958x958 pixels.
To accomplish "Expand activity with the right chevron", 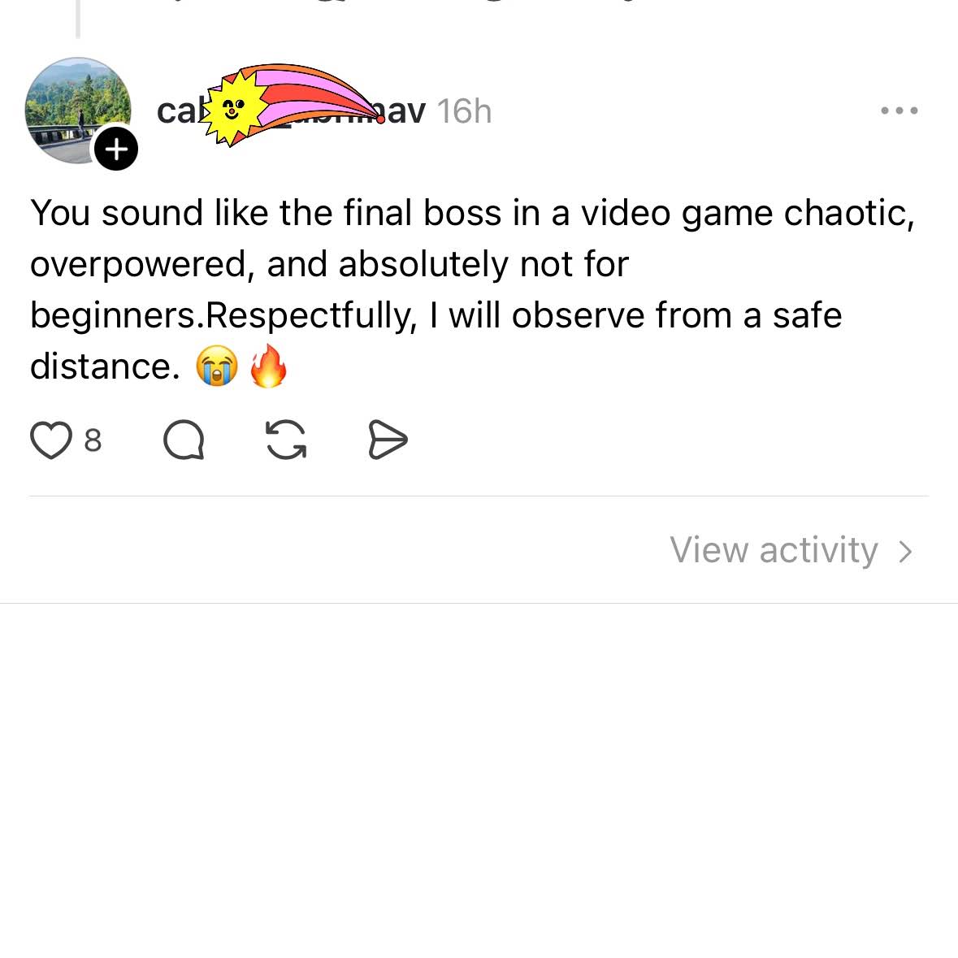I will [906, 551].
